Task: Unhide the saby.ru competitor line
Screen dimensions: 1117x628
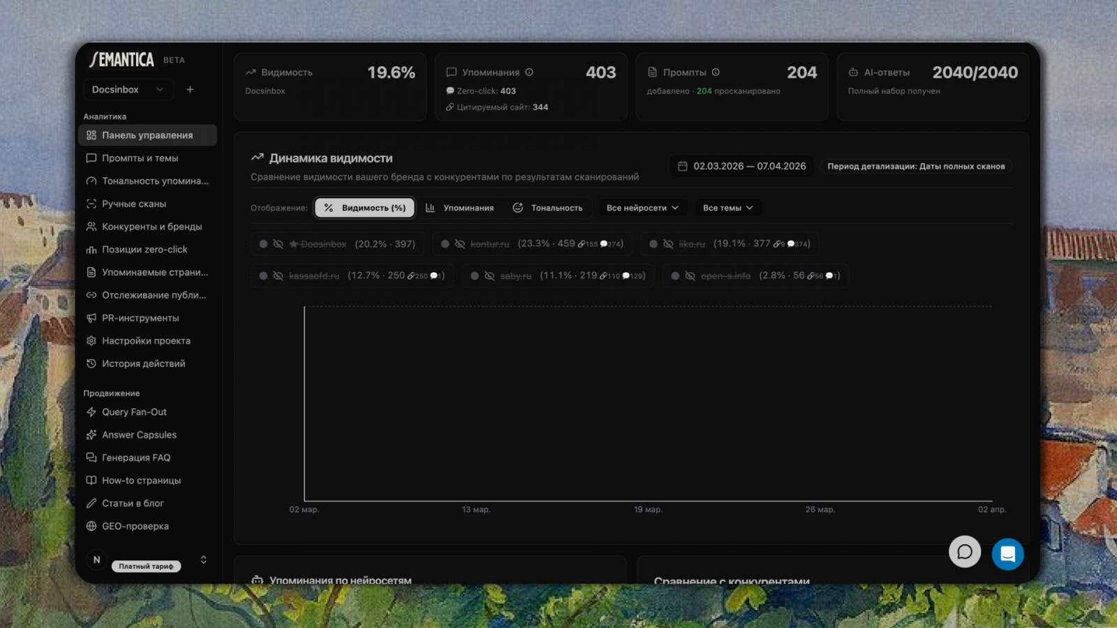Action: 489,276
